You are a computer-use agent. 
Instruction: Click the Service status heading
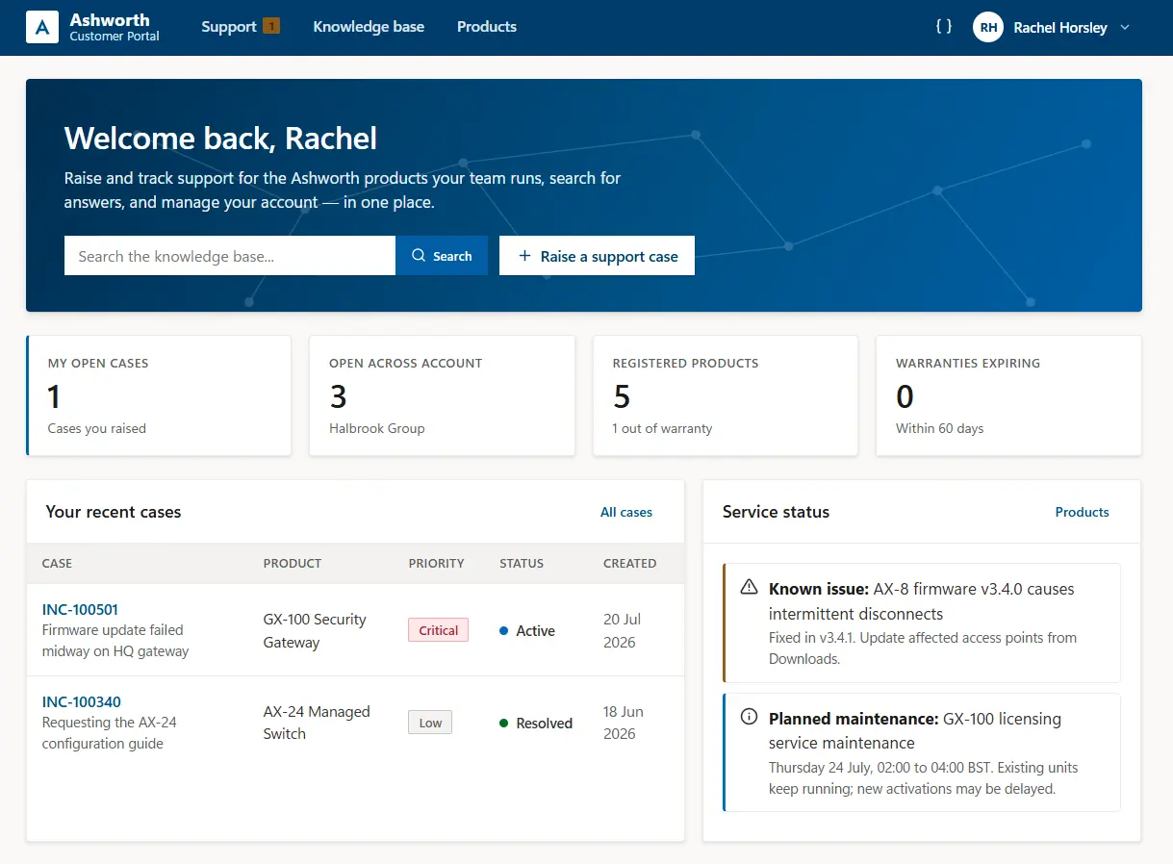[x=776, y=512]
